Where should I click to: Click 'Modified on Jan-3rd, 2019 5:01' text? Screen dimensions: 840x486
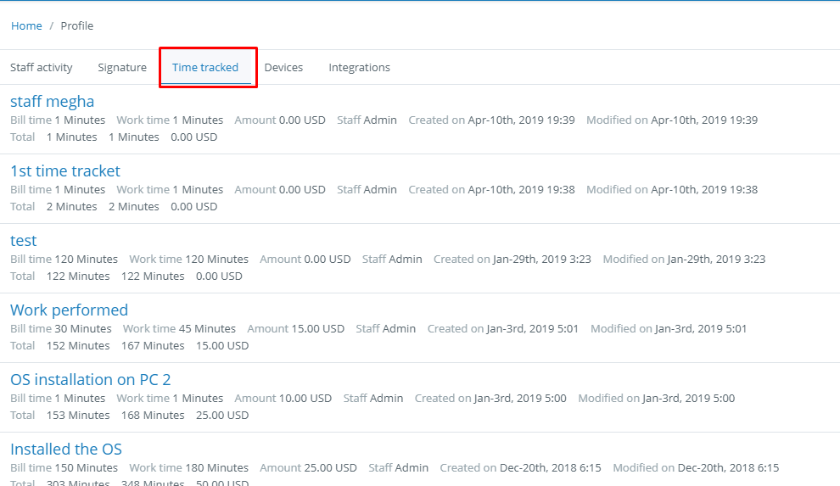pyautogui.click(x=669, y=328)
